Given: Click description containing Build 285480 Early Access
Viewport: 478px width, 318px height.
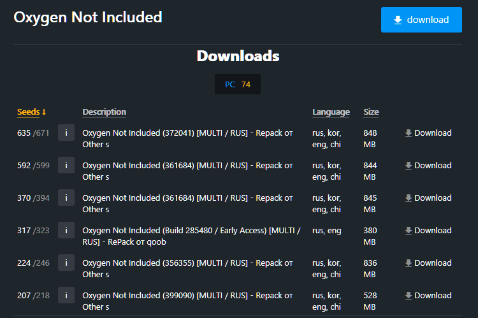Looking at the screenshot, I should [x=191, y=236].
